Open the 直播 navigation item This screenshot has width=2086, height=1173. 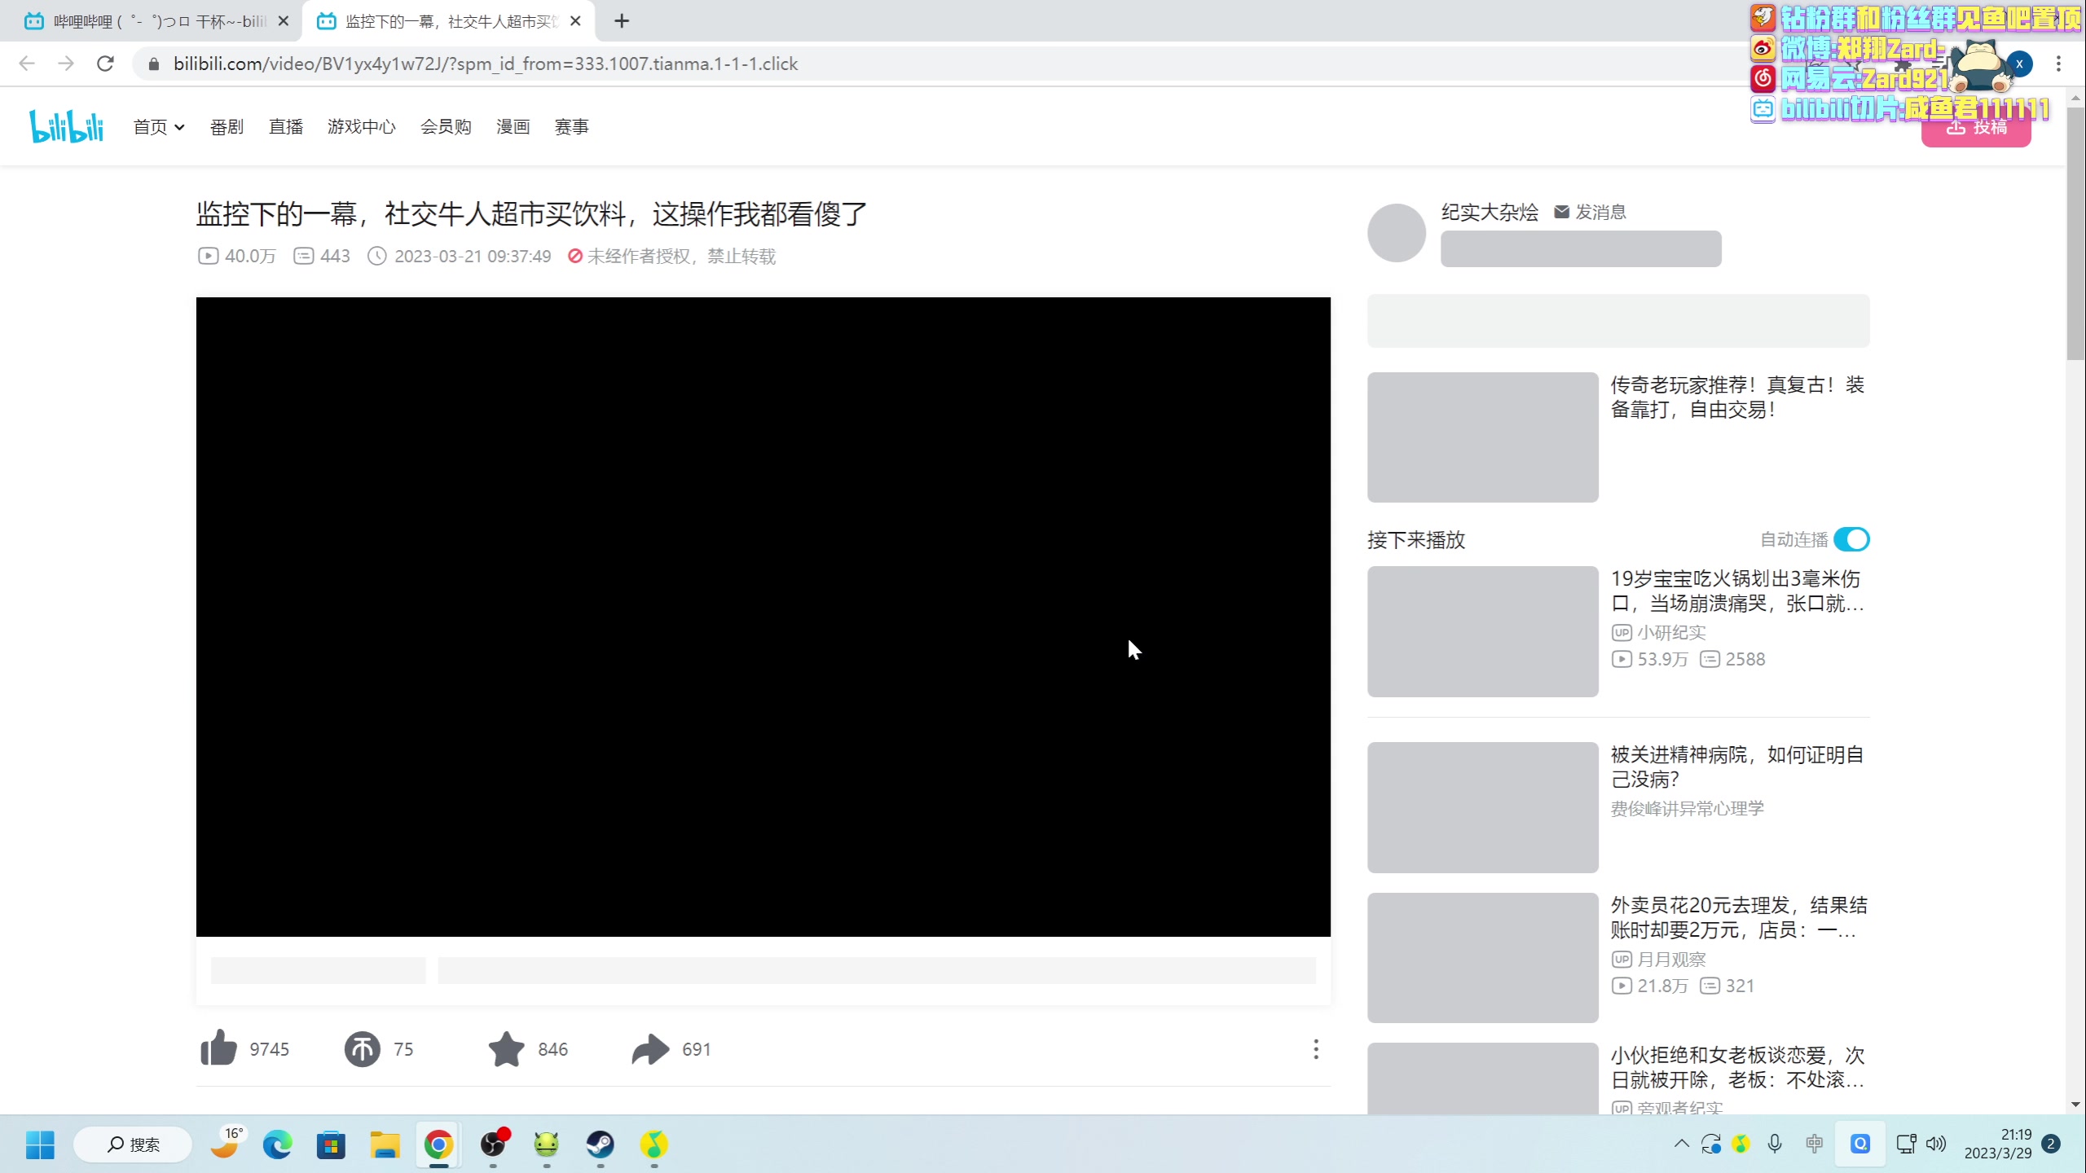point(286,127)
